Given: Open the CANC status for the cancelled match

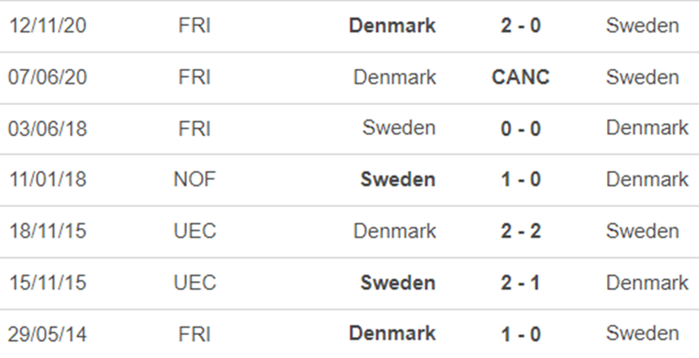Looking at the screenshot, I should (520, 77).
